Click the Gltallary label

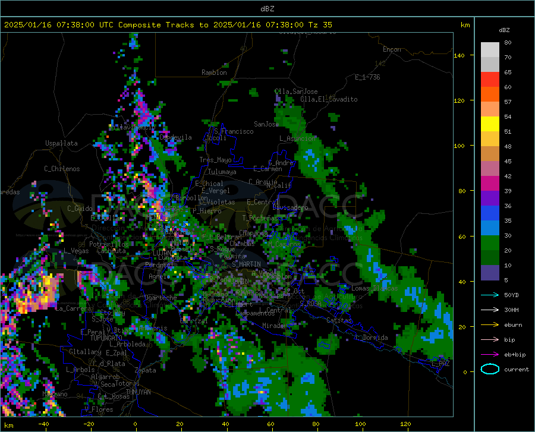pyautogui.click(x=85, y=352)
